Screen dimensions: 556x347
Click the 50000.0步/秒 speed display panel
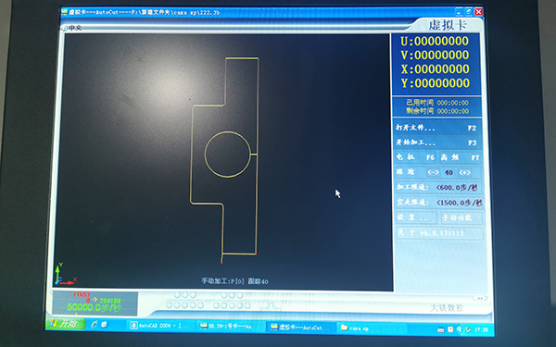[95, 304]
